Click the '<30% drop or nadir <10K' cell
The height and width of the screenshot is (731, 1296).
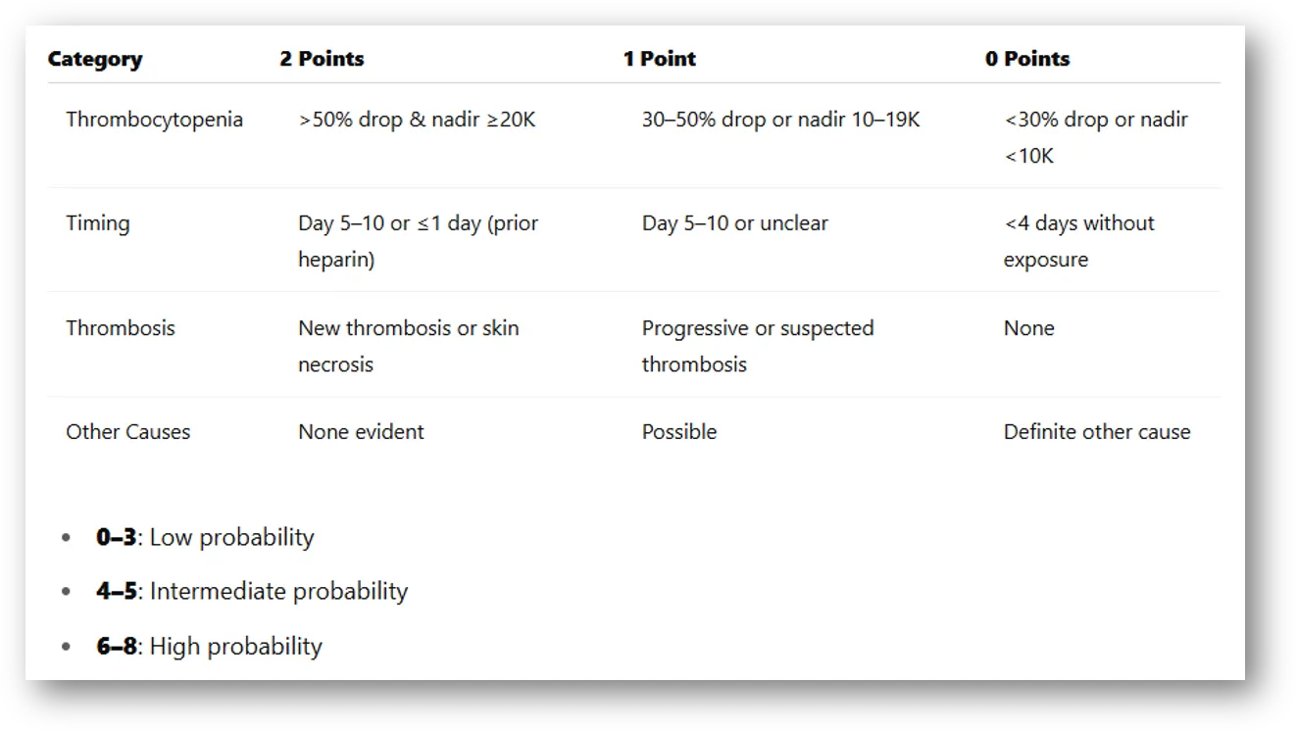click(1095, 137)
